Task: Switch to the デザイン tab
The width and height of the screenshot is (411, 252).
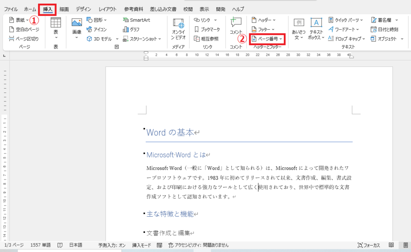Action: pyautogui.click(x=83, y=9)
